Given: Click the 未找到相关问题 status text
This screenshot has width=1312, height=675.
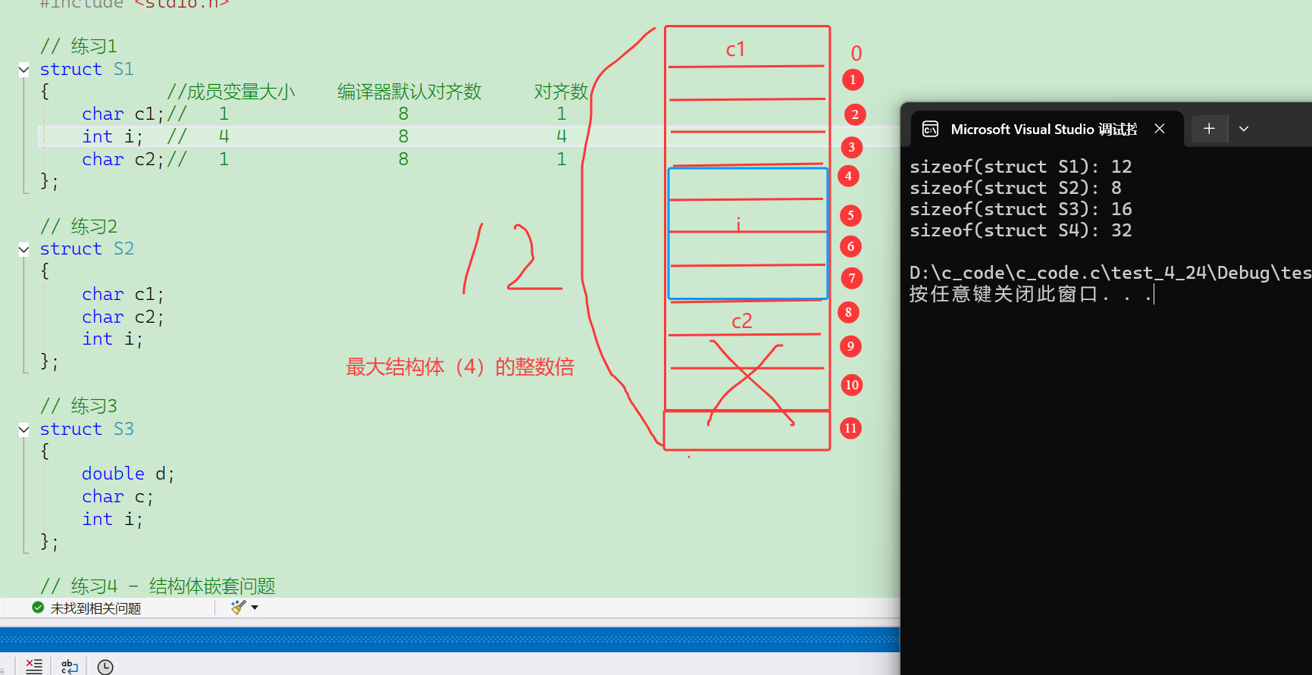Looking at the screenshot, I should (96, 608).
